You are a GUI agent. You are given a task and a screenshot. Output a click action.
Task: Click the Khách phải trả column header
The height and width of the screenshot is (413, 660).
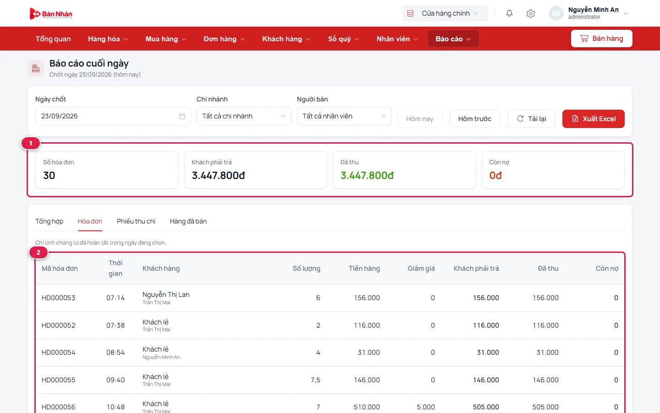476,268
